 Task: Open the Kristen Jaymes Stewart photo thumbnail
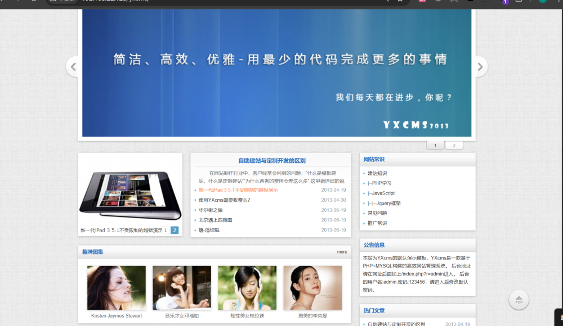click(117, 288)
